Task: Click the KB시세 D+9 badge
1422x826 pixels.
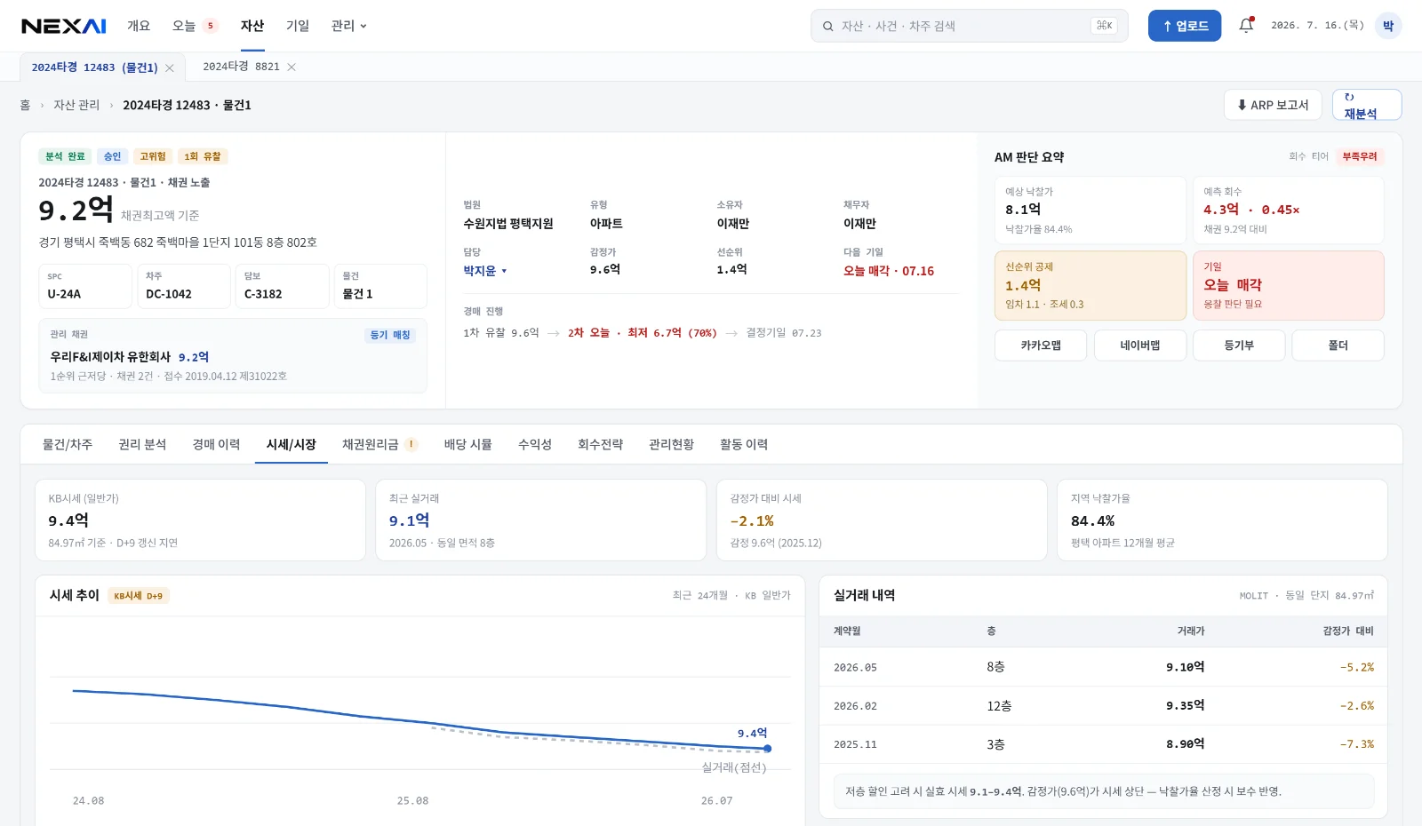Action: tap(139, 596)
